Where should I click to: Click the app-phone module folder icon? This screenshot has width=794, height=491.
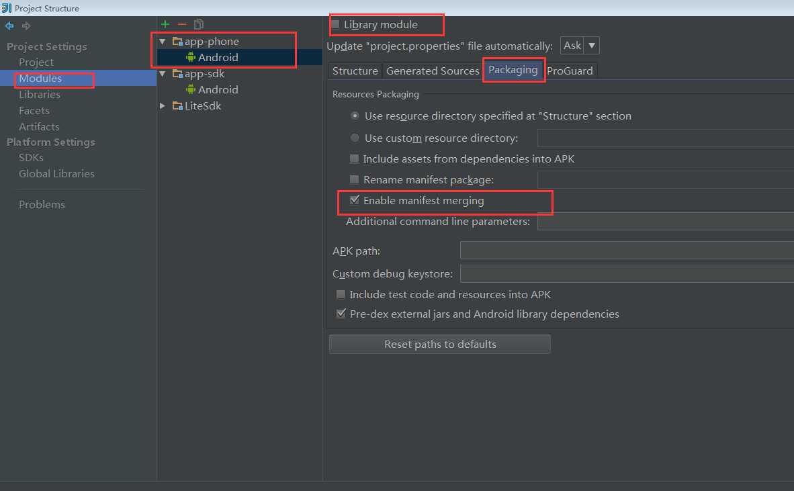tap(177, 42)
